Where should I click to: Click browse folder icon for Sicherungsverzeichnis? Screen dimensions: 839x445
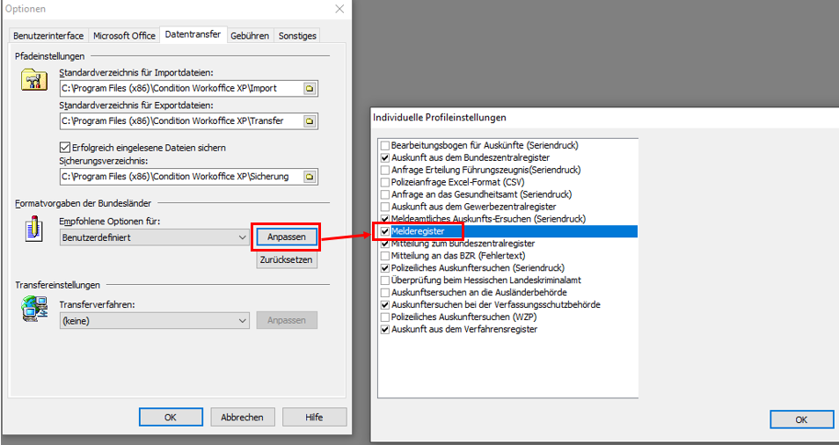309,177
